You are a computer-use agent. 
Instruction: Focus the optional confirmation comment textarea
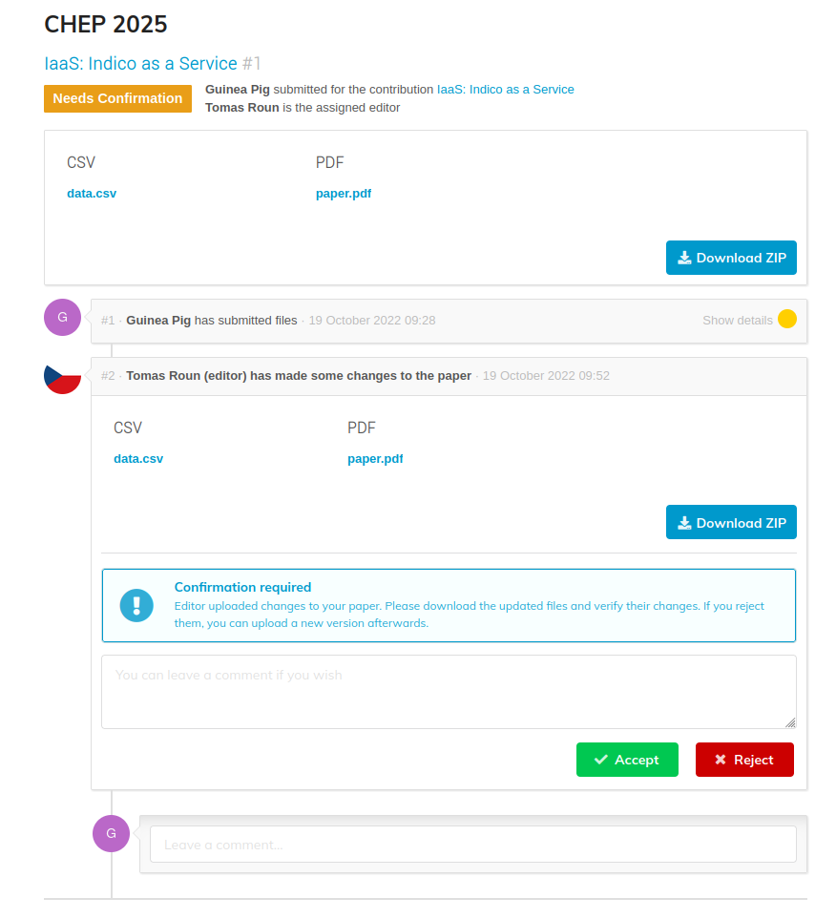[x=449, y=692]
